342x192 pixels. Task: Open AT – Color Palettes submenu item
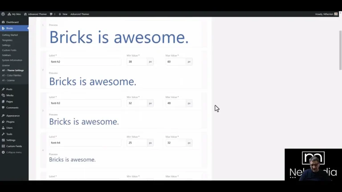(12, 75)
